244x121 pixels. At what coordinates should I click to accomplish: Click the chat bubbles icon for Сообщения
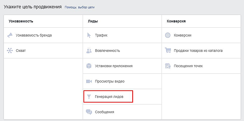click(x=89, y=112)
